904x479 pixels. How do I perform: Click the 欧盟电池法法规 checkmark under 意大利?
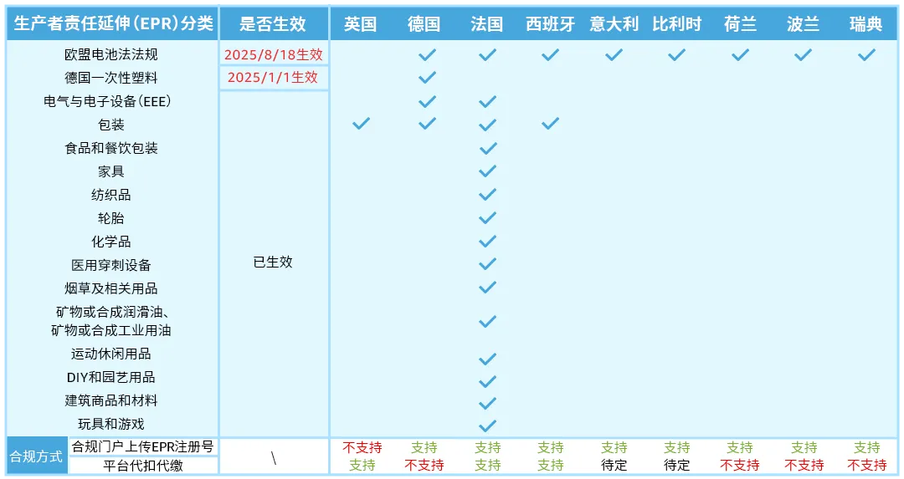[x=614, y=55]
